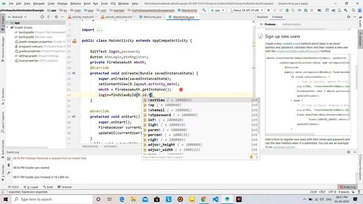Open Microsoft Edge from the taskbar

122,199
